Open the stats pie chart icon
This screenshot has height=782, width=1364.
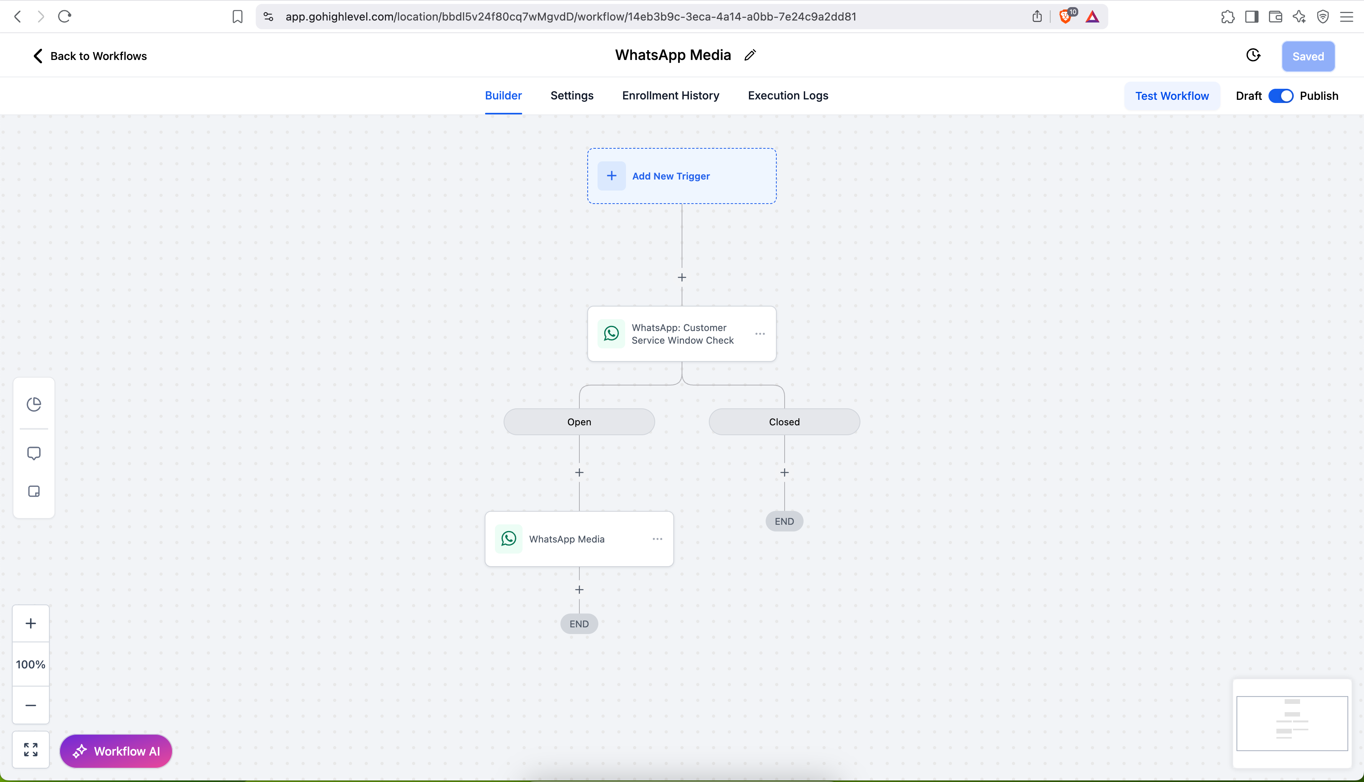pyautogui.click(x=34, y=404)
